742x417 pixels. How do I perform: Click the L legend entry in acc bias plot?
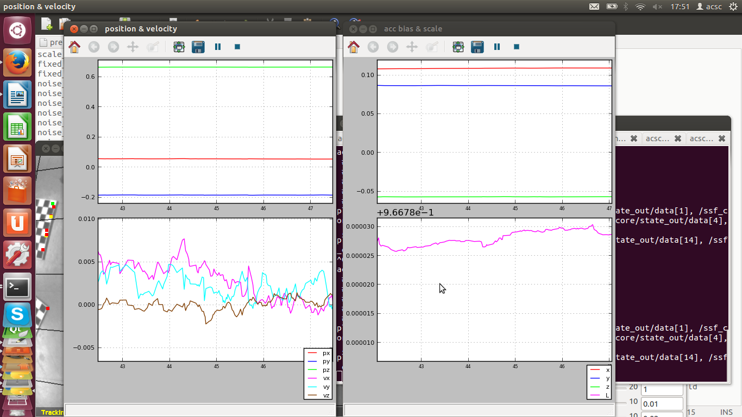600,395
